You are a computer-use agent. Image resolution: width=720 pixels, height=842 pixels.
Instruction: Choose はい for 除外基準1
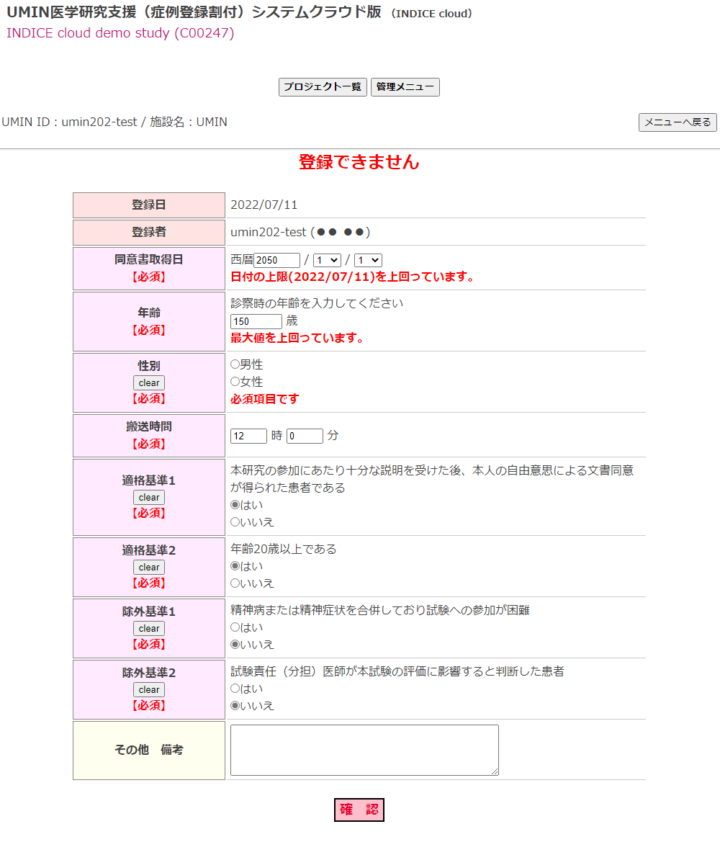pos(235,628)
